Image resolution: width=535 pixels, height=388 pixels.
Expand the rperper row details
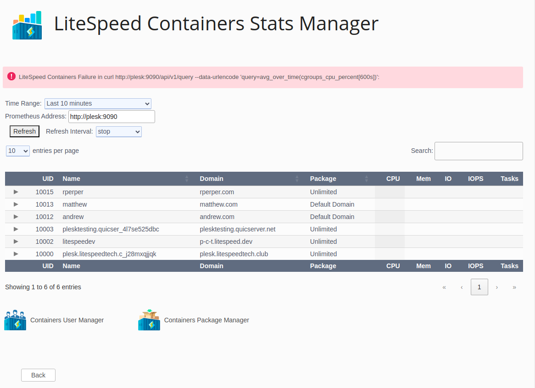click(16, 191)
